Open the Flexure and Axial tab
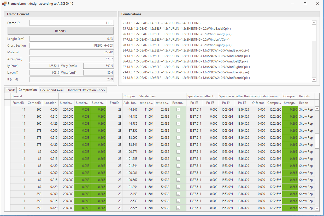Screen dimensions: 324x216 52,90
